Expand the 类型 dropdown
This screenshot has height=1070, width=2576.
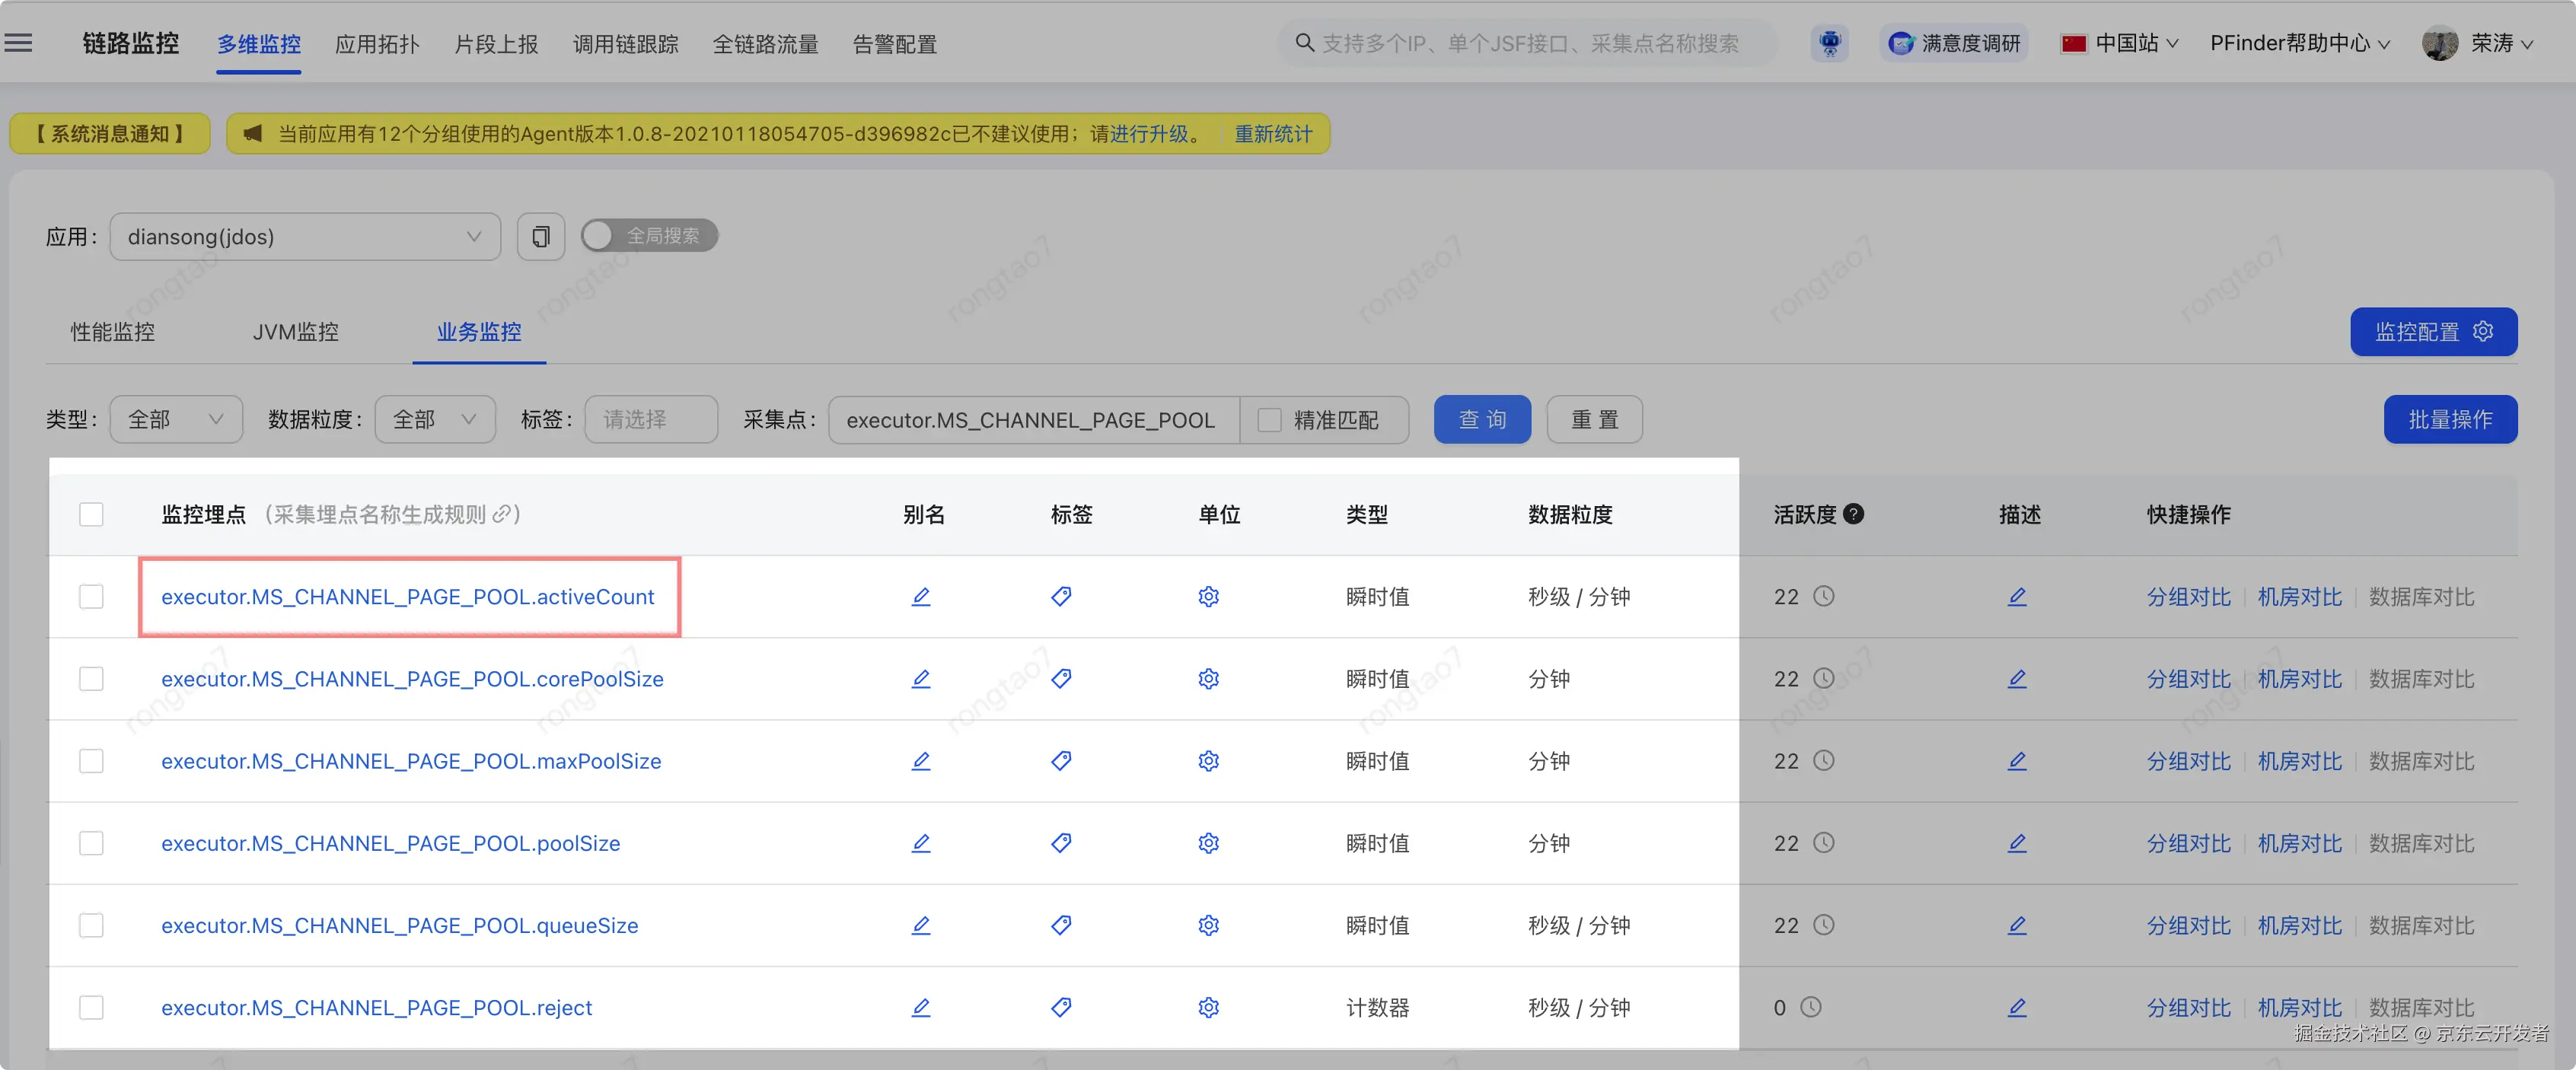coord(175,420)
